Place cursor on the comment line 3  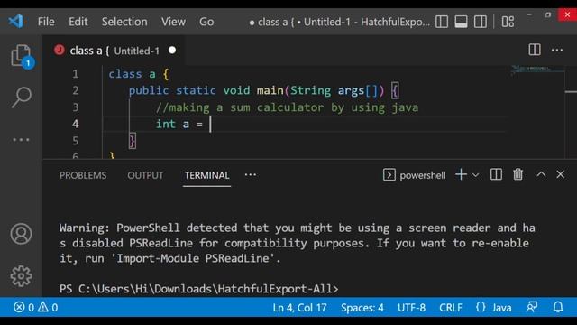[287, 107]
